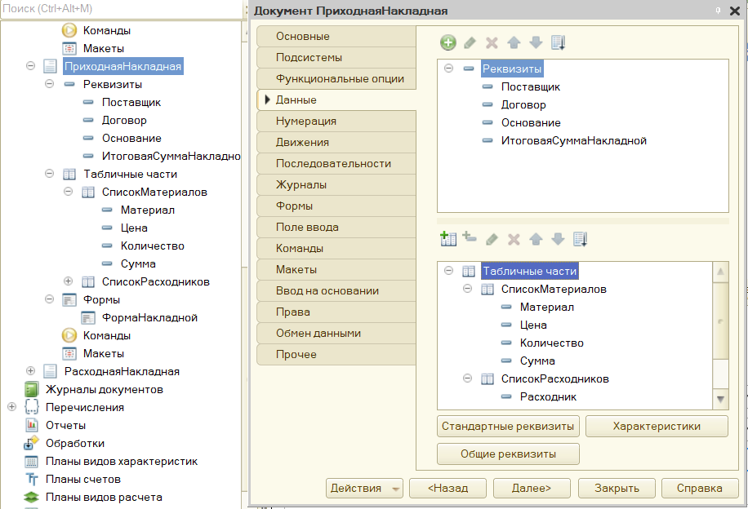
Task: Click sort icon above Табличные части list
Action: 580,239
